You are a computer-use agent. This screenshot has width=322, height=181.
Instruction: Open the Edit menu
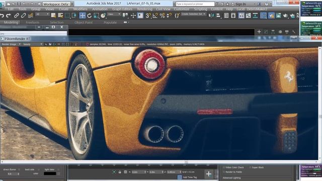pyautogui.click(x=11, y=9)
